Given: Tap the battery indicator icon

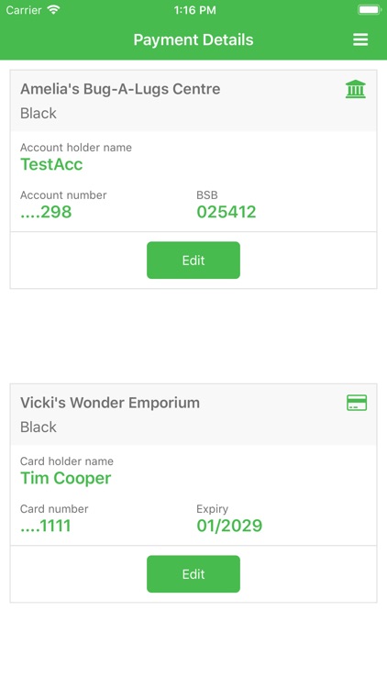Looking at the screenshot, I should coord(370,10).
